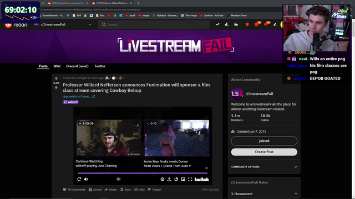
Task: Click the clip loop arrows icon
Action: [176, 179]
